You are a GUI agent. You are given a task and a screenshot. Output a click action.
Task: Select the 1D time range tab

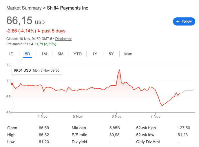pyautogui.click(x=11, y=54)
